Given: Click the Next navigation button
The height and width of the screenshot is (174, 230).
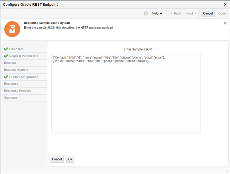Looking at the screenshot, I should click(x=191, y=14).
